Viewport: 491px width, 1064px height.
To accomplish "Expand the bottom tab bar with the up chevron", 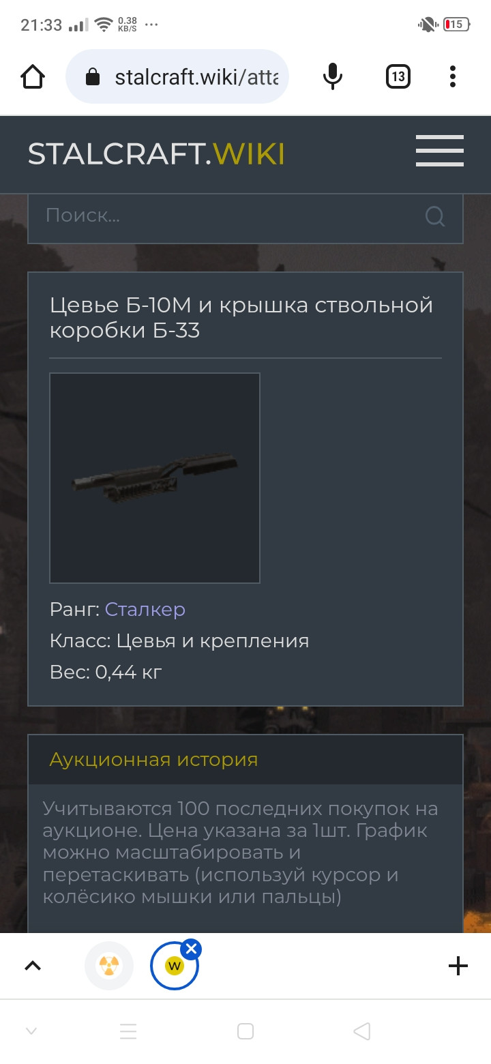I will (x=33, y=966).
